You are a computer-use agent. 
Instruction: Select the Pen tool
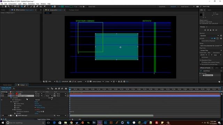tap(25, 7)
